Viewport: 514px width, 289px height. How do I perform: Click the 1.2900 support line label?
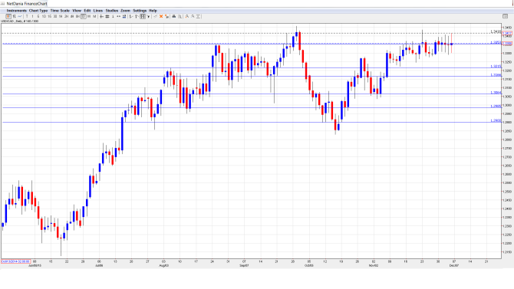[496, 120]
